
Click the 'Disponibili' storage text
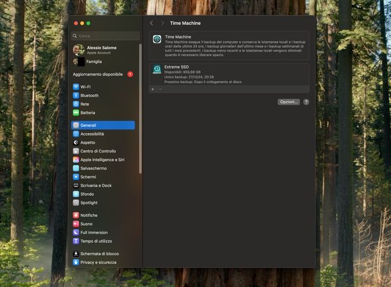pyautogui.click(x=182, y=72)
